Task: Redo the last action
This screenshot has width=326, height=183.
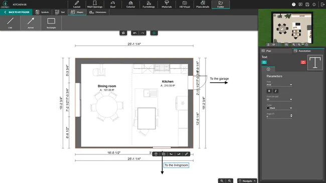Action: 142,33
